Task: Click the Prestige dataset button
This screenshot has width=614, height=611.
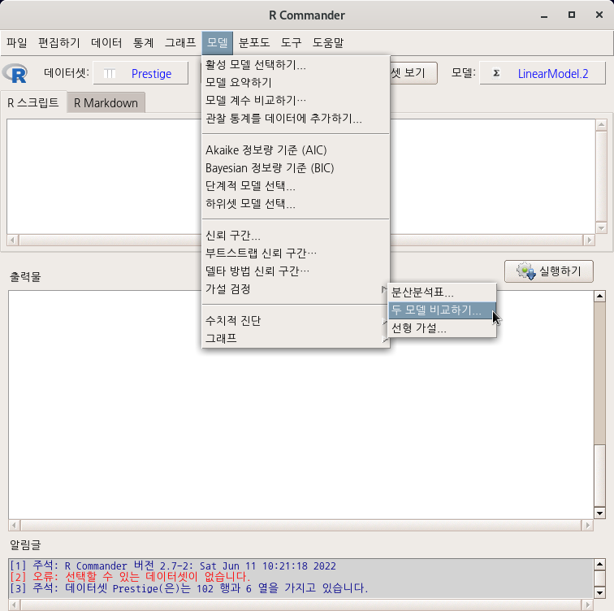Action: point(141,73)
